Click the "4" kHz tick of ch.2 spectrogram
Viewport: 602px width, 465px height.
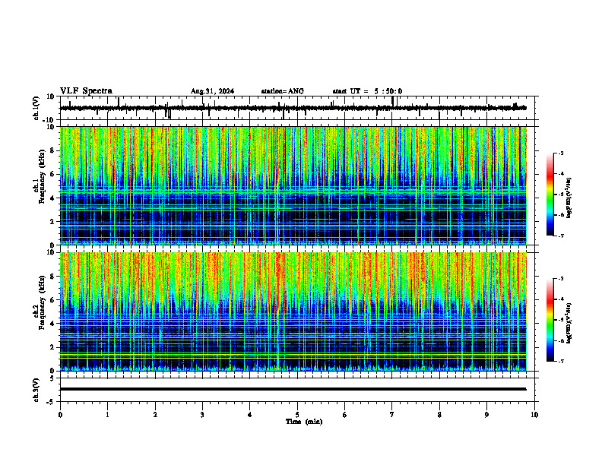coord(52,324)
